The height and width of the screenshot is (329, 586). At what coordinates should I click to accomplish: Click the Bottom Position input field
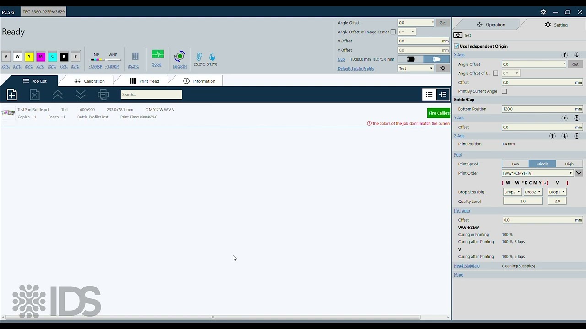coord(542,109)
